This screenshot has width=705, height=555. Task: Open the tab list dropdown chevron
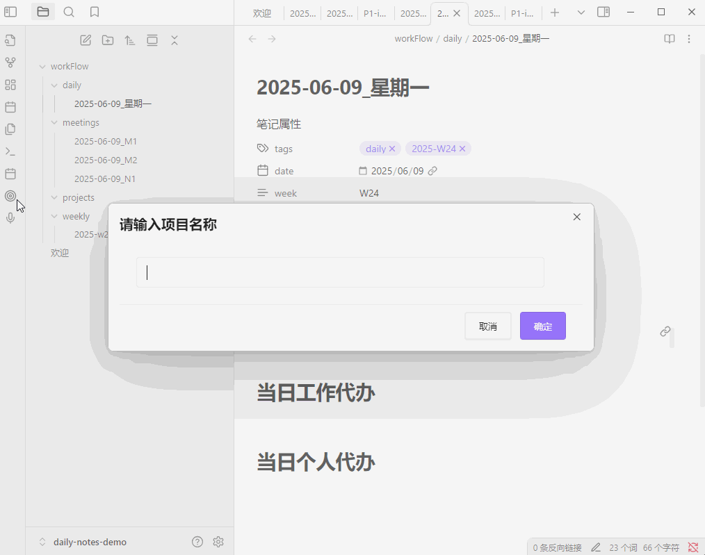[581, 12]
